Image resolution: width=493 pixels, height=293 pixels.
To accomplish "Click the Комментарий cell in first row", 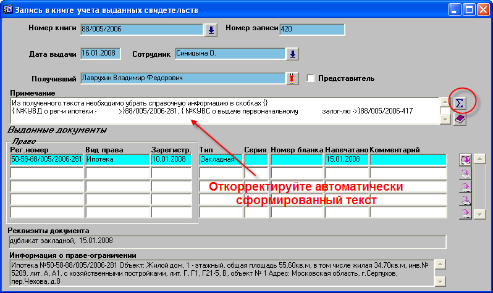I will pos(408,160).
